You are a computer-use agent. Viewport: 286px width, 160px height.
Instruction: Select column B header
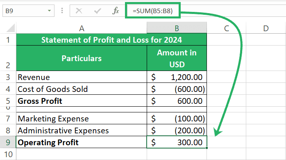[177, 28]
